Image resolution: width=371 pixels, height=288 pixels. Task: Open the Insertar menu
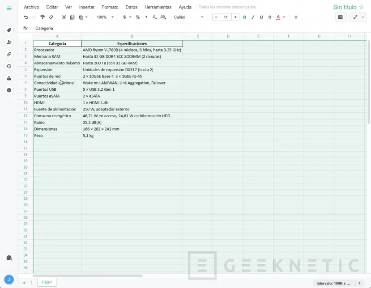click(87, 7)
